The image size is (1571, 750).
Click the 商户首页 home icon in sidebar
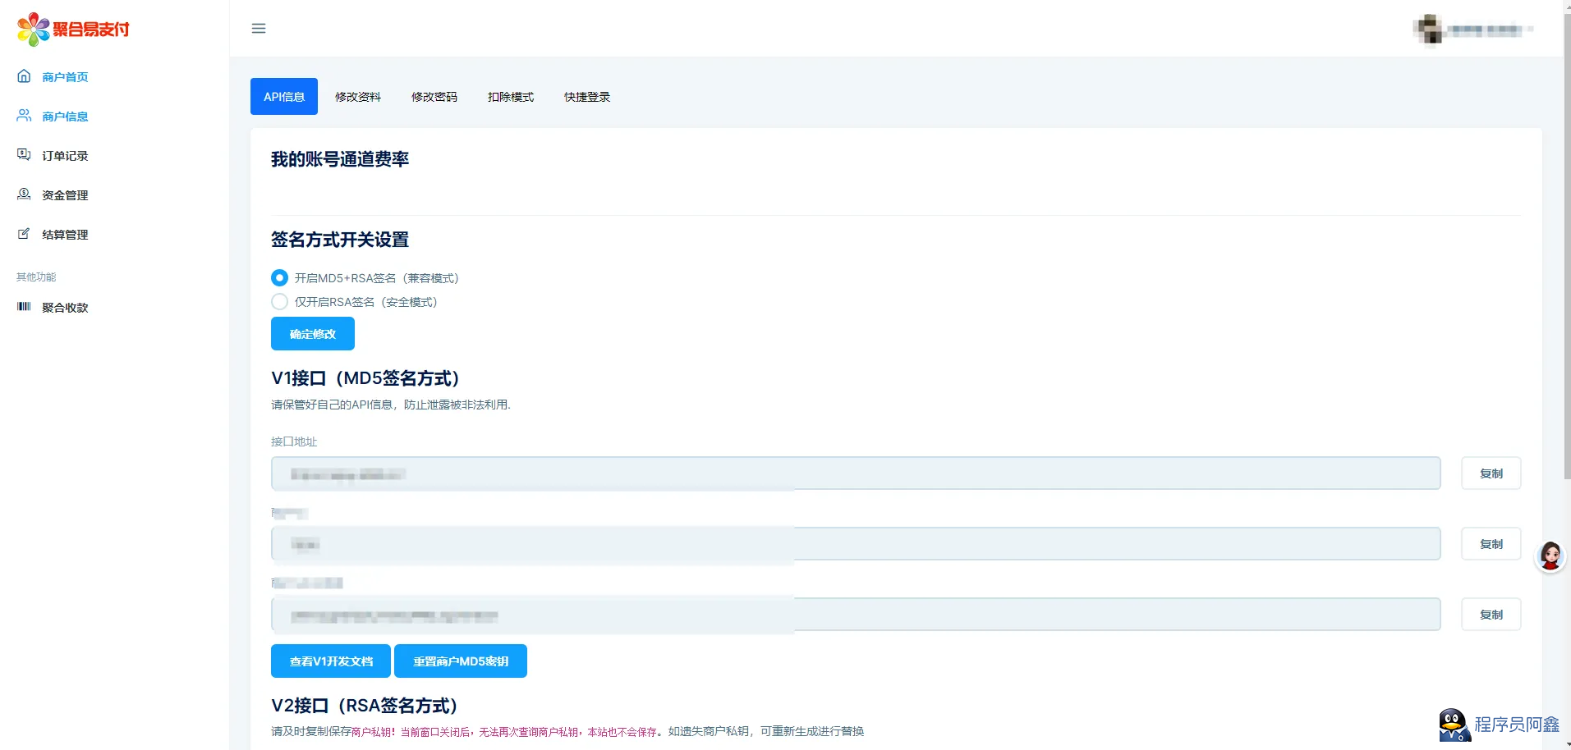coord(24,76)
